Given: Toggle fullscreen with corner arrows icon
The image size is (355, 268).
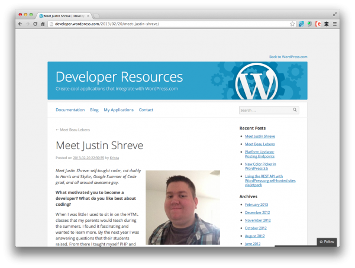Looking at the screenshot, I should (x=335, y=14).
